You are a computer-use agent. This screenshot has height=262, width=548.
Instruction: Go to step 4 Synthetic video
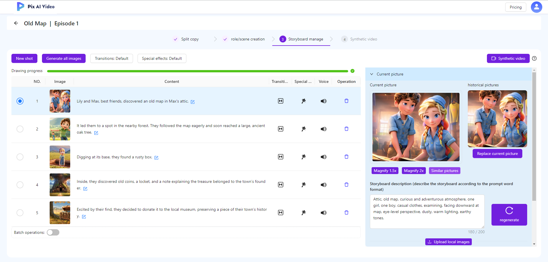click(359, 39)
